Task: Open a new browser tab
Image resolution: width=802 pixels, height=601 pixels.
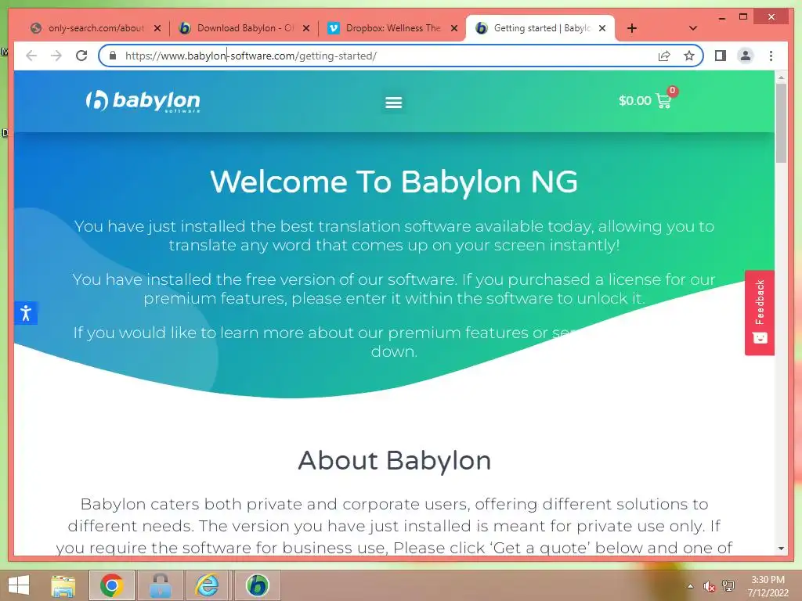Action: point(632,28)
